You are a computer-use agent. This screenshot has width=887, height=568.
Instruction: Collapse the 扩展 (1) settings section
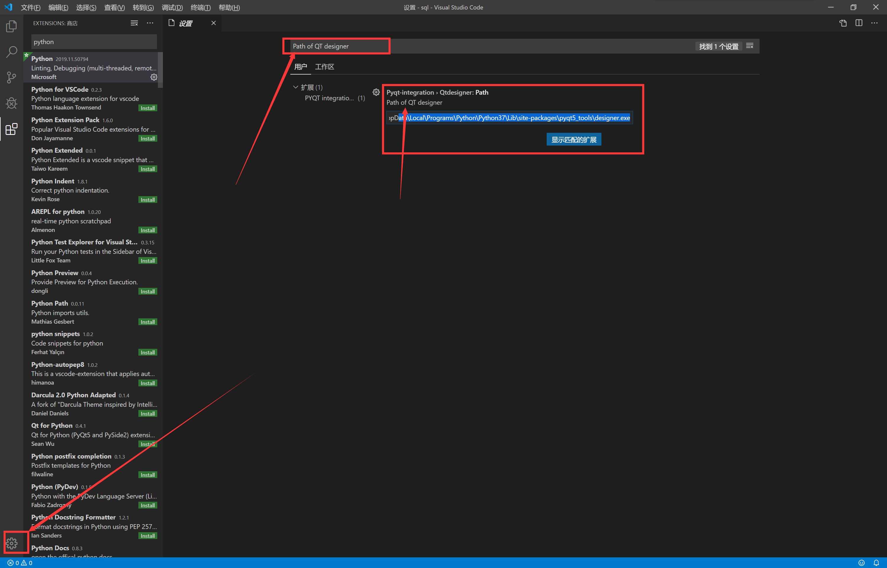296,87
